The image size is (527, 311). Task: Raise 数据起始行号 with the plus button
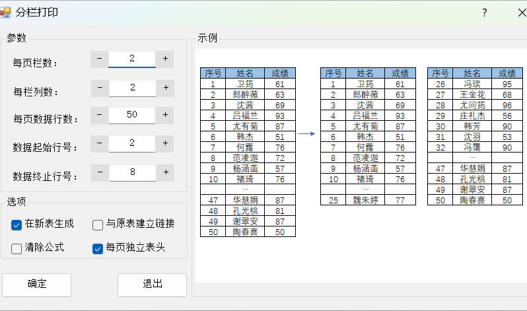(165, 143)
